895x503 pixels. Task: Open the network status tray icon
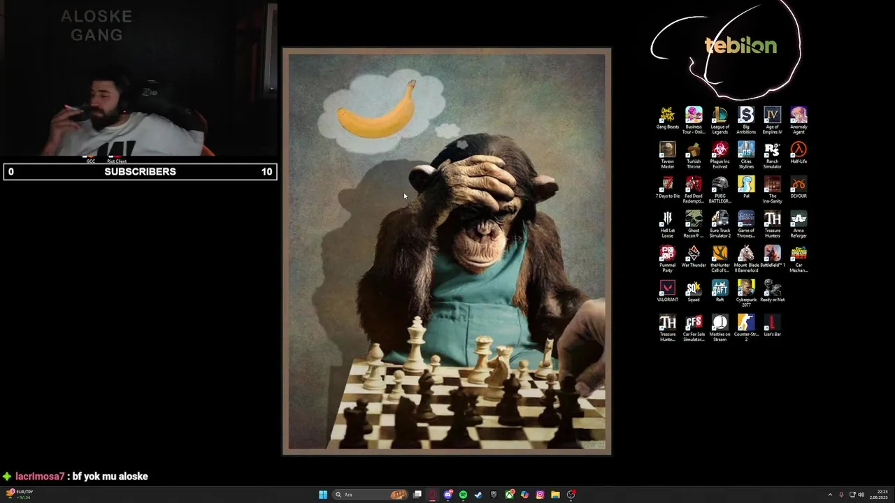tap(852, 495)
